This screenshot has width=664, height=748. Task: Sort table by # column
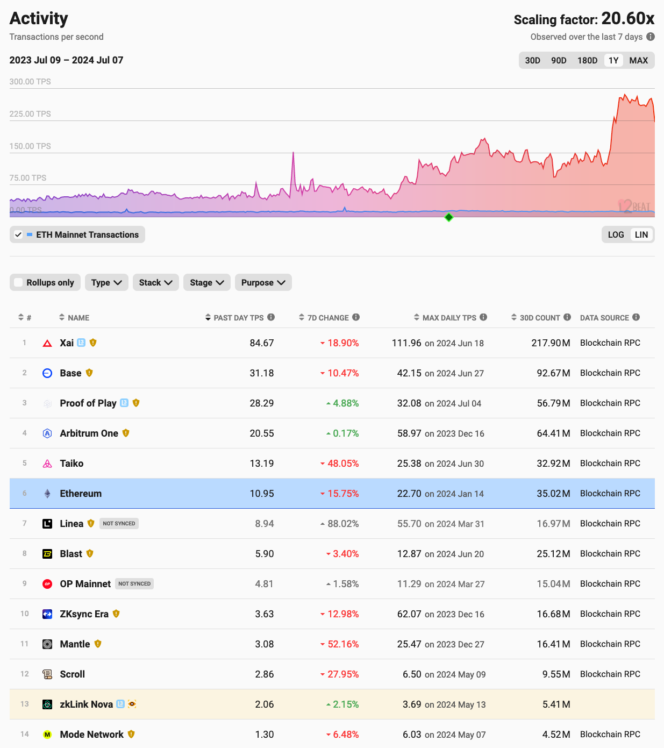(25, 317)
